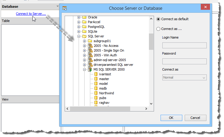Image resolution: width=224 pixels, height=137 pixels.
Task: Select the model database label
Action: point(103,84)
